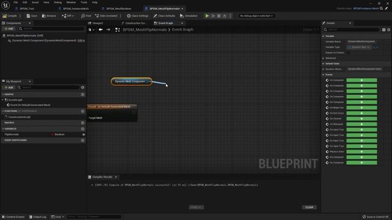Click the BPGM_MeshFlipNormals breadcrumb
Viewport: 392px width, 220px height.
click(145, 29)
